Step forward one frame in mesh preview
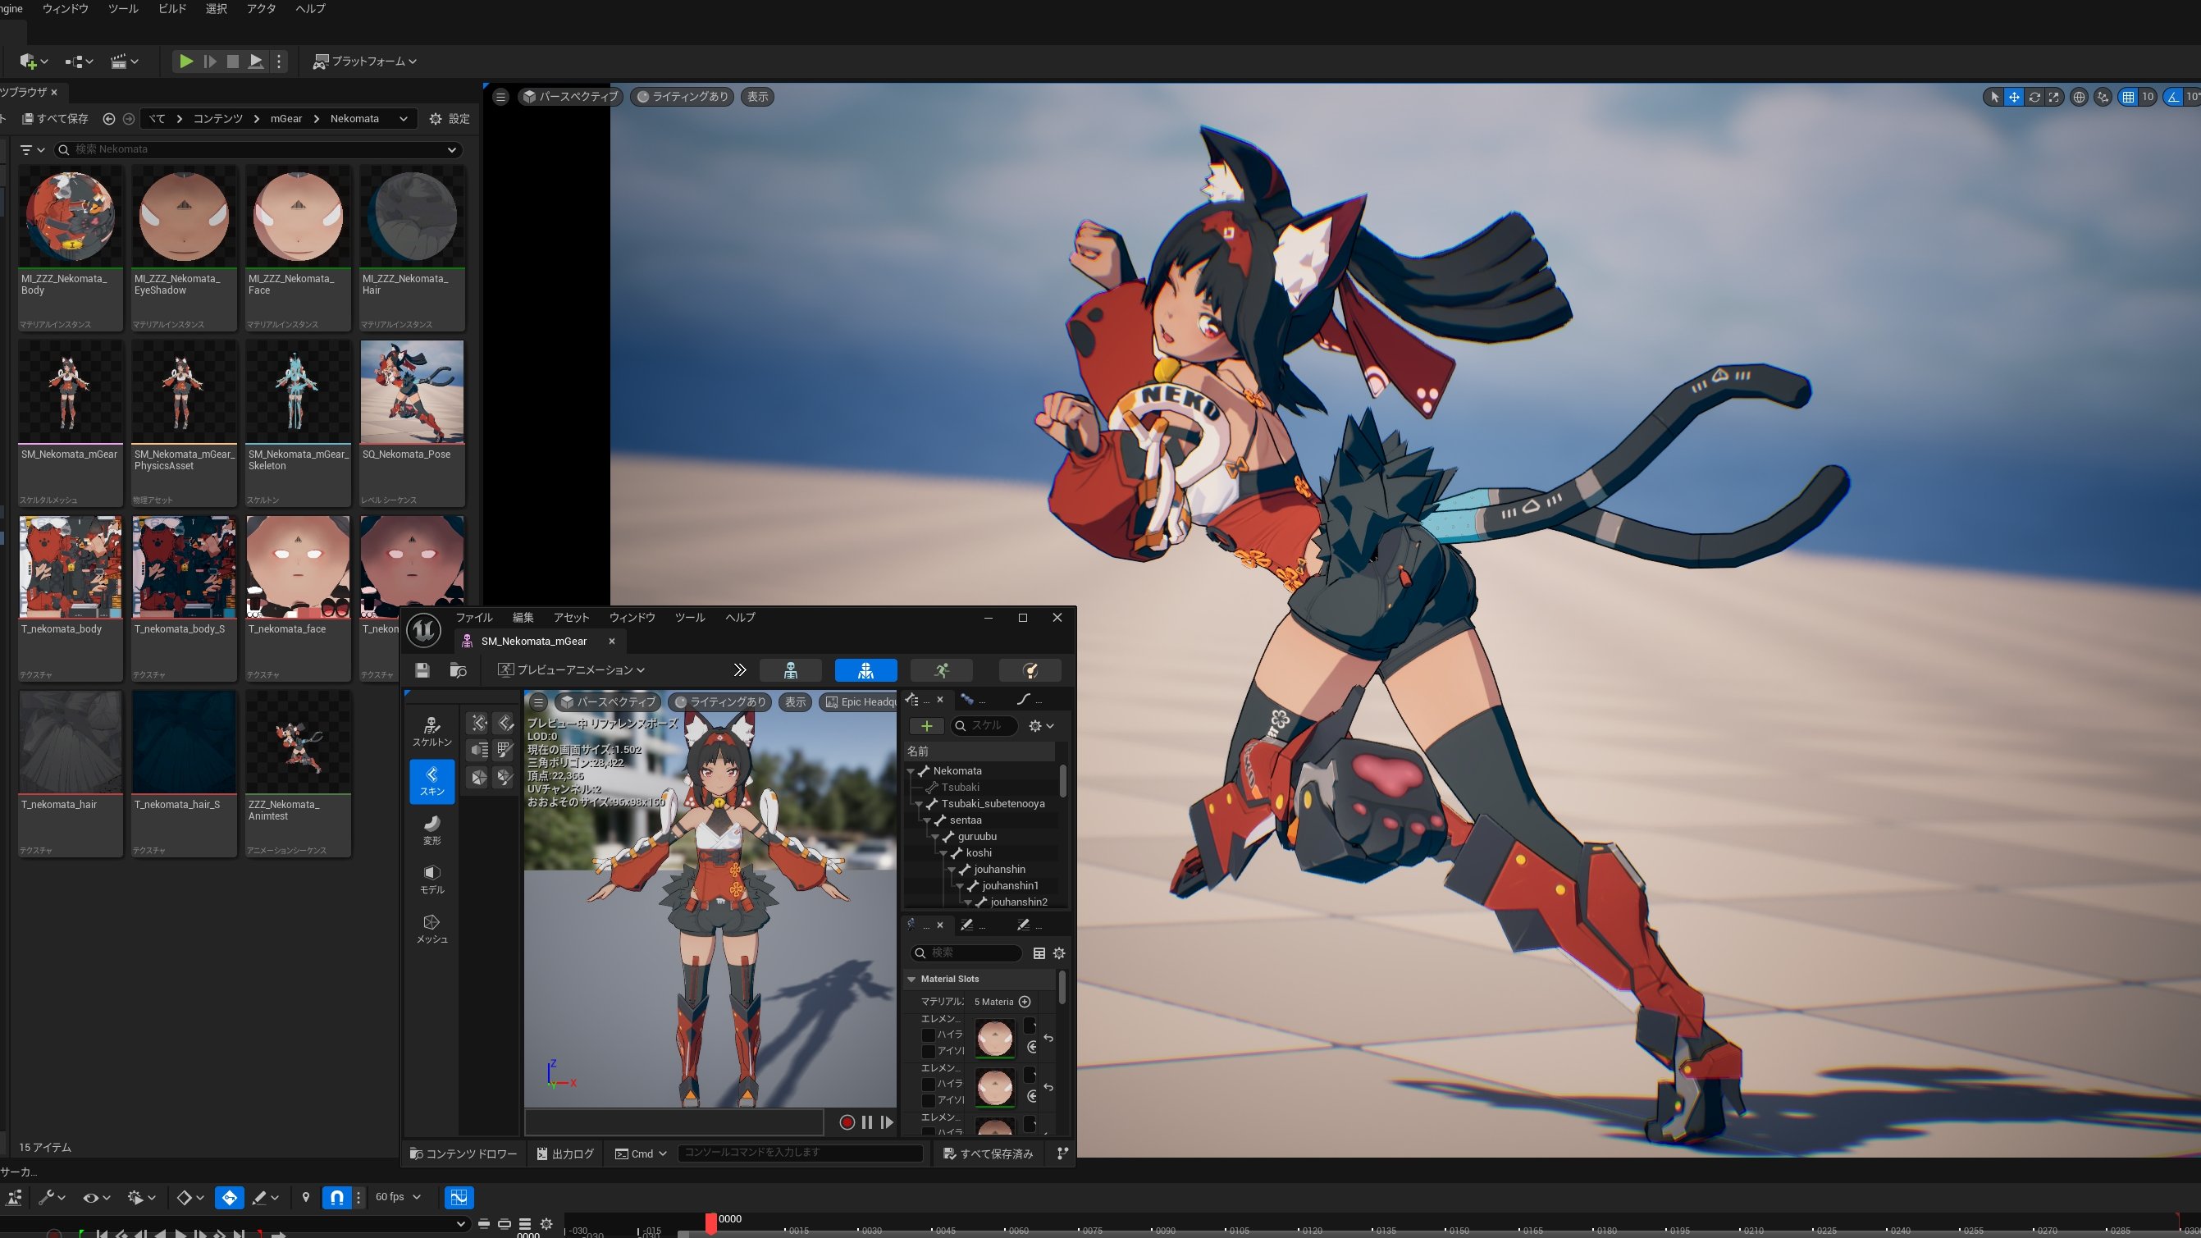Image resolution: width=2201 pixels, height=1238 pixels. point(887,1122)
